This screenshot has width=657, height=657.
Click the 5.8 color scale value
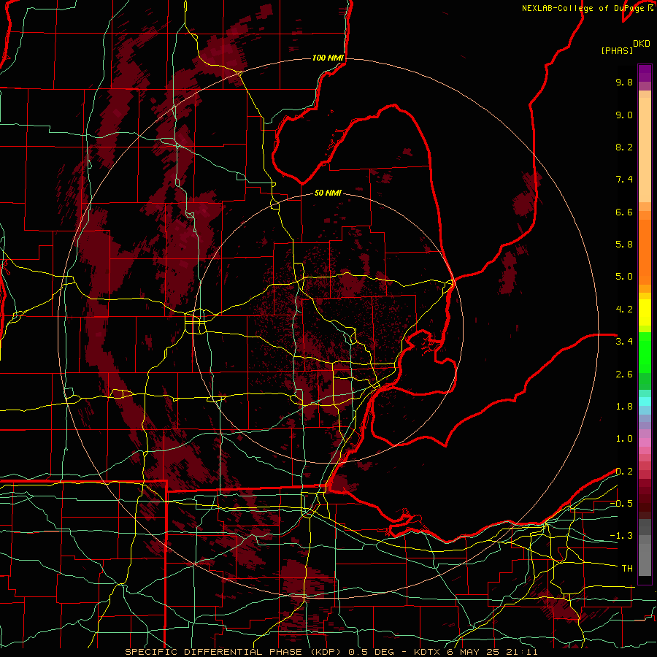[x=624, y=245]
